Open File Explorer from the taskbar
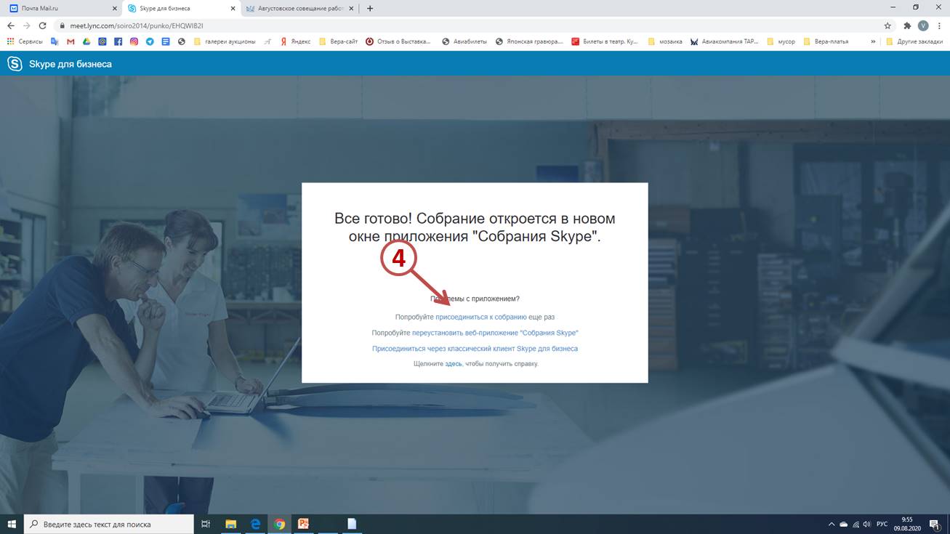This screenshot has height=534, width=950. 230,524
